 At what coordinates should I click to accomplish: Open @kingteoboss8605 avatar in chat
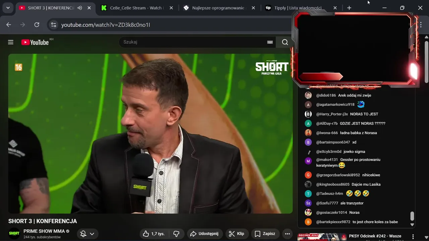308,184
